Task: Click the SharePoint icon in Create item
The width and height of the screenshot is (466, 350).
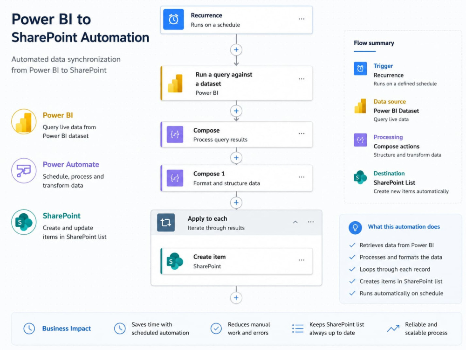Action: 175,261
